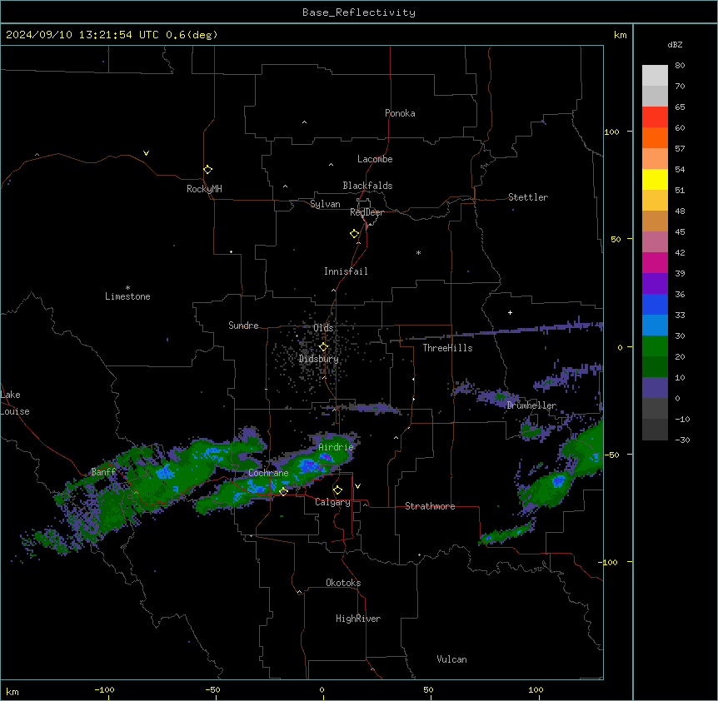
Task: Click the Banff label
Action: click(103, 472)
